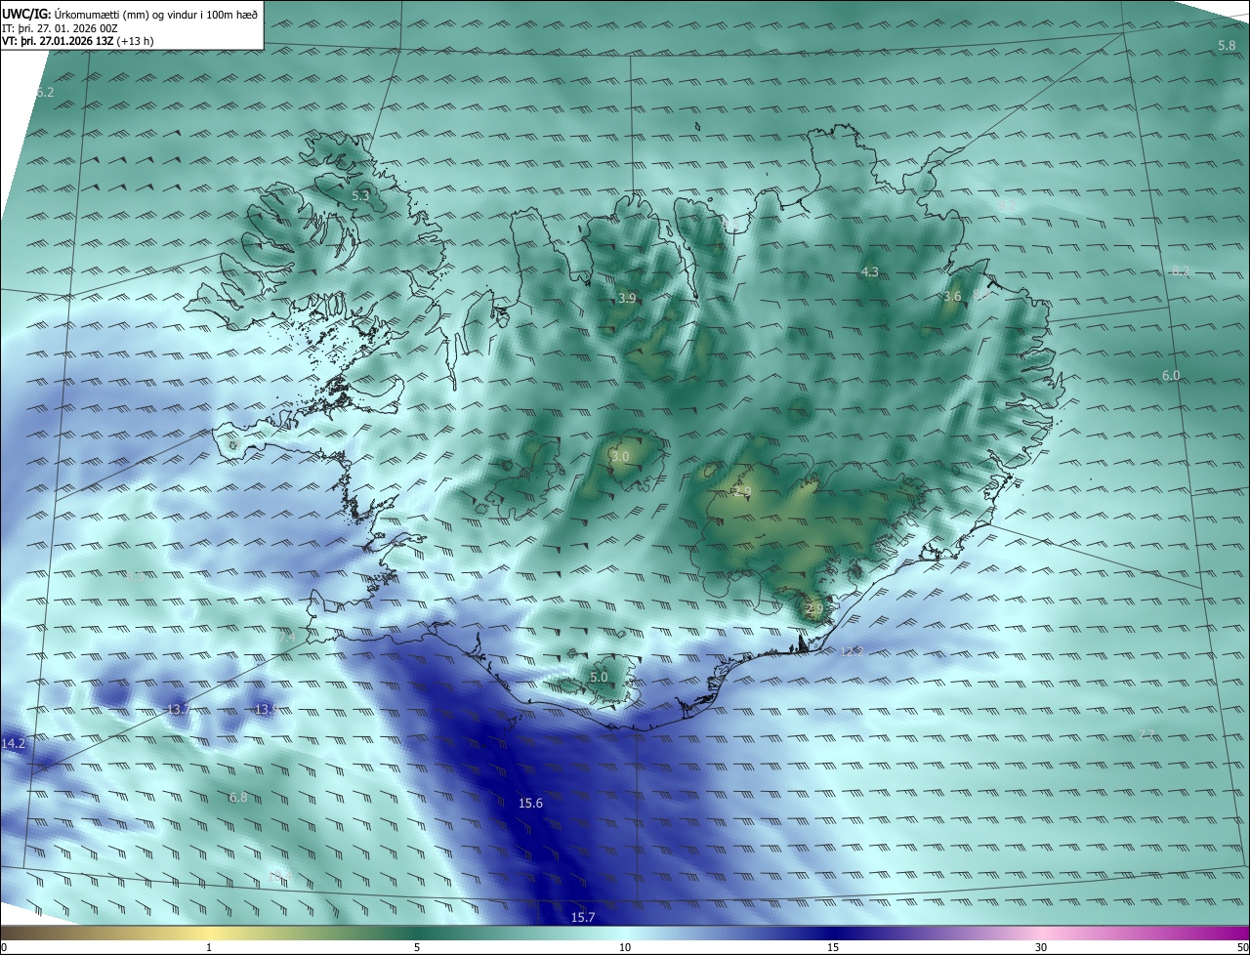Click the 3.6 value in northeast Iceland
The height and width of the screenshot is (955, 1250).
pos(952,295)
